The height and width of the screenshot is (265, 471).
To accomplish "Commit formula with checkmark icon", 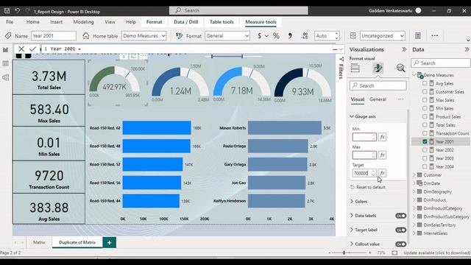I will point(32,49).
